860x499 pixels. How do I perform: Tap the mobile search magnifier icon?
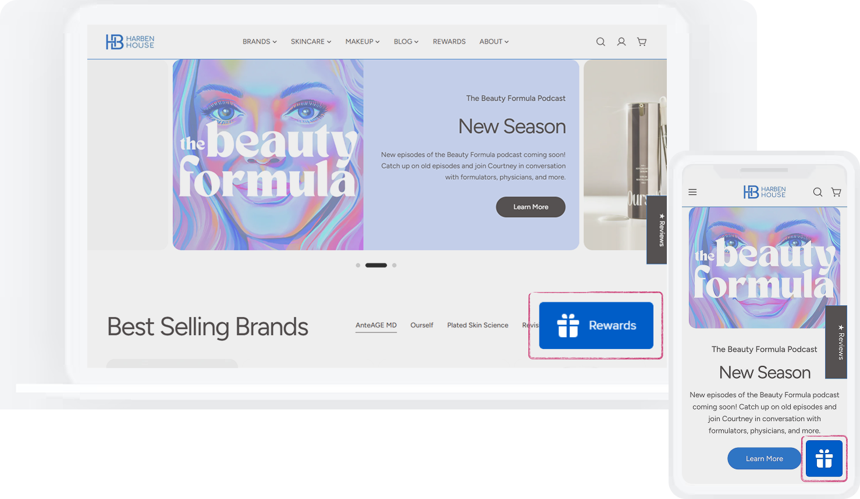[818, 192]
